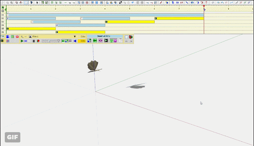Exit Animator with the red door icon

[131, 37]
